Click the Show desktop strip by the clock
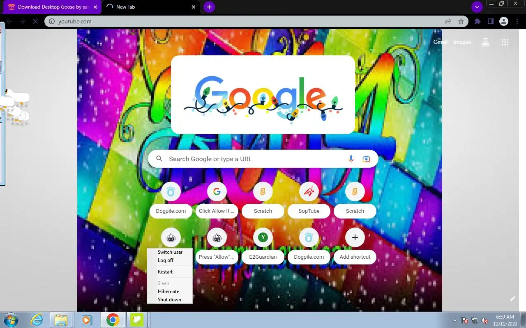The image size is (526, 328). click(523, 320)
